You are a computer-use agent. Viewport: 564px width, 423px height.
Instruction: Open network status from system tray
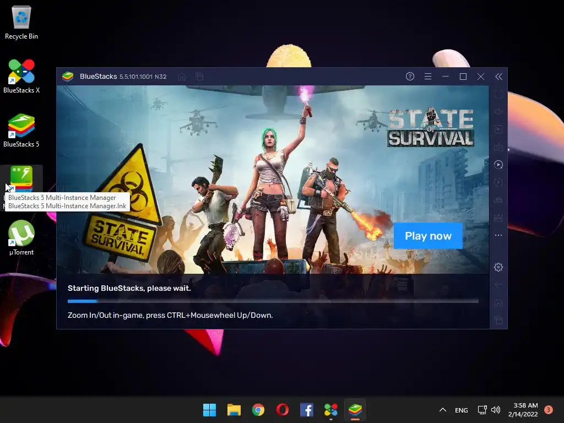point(482,410)
